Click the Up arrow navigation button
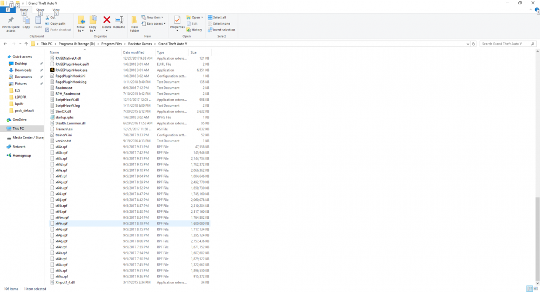Image resolution: width=540 pixels, height=292 pixels. pos(26,44)
